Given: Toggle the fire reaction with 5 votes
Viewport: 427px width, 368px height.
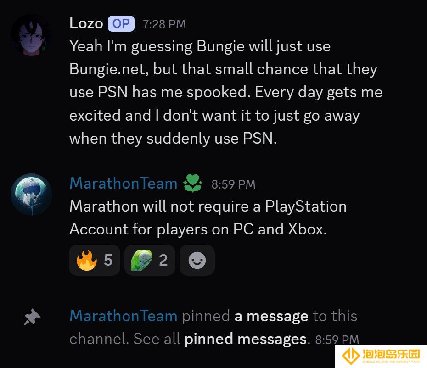Looking at the screenshot, I should point(95,260).
